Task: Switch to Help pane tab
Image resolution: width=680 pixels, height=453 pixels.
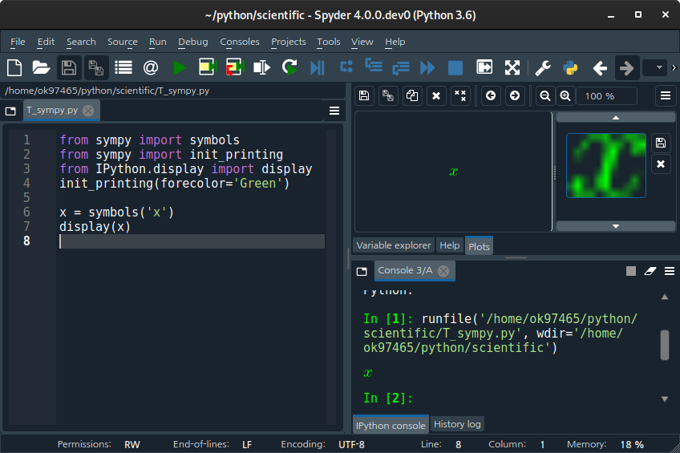Action: coord(450,245)
